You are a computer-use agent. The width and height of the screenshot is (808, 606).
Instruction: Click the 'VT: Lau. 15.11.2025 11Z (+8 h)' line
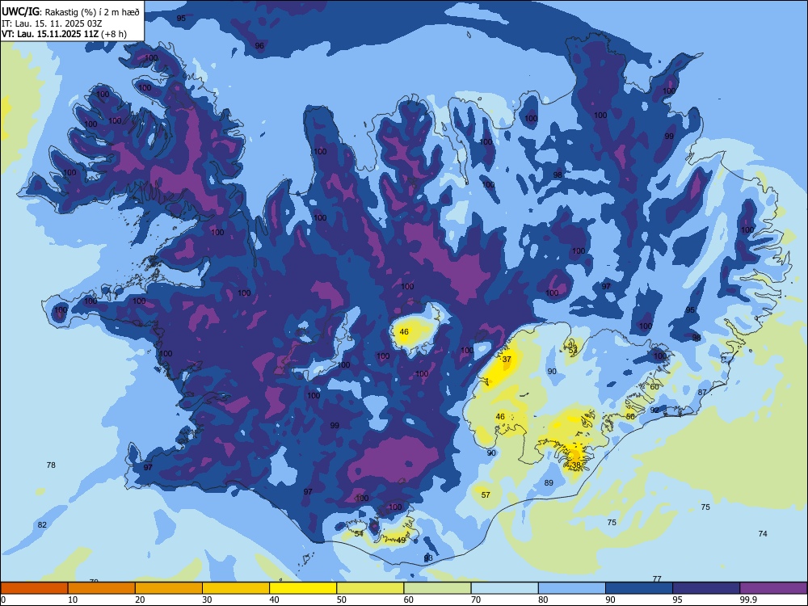(x=64, y=34)
